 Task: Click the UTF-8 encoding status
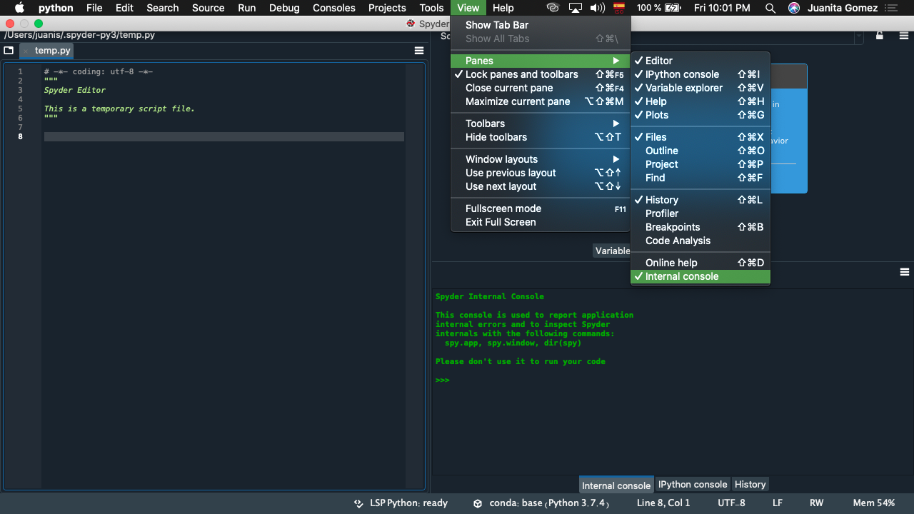click(732, 503)
